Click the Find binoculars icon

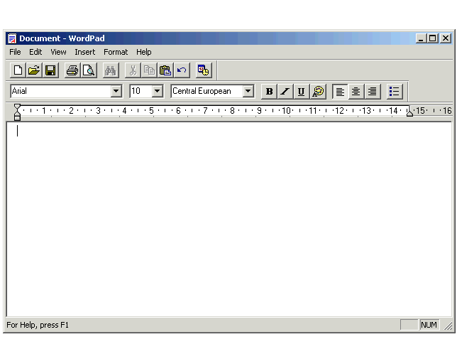pyautogui.click(x=111, y=70)
